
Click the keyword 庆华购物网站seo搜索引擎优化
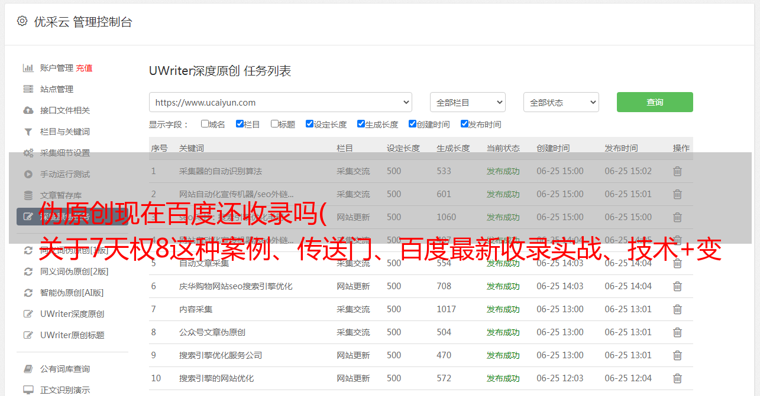[x=236, y=286]
